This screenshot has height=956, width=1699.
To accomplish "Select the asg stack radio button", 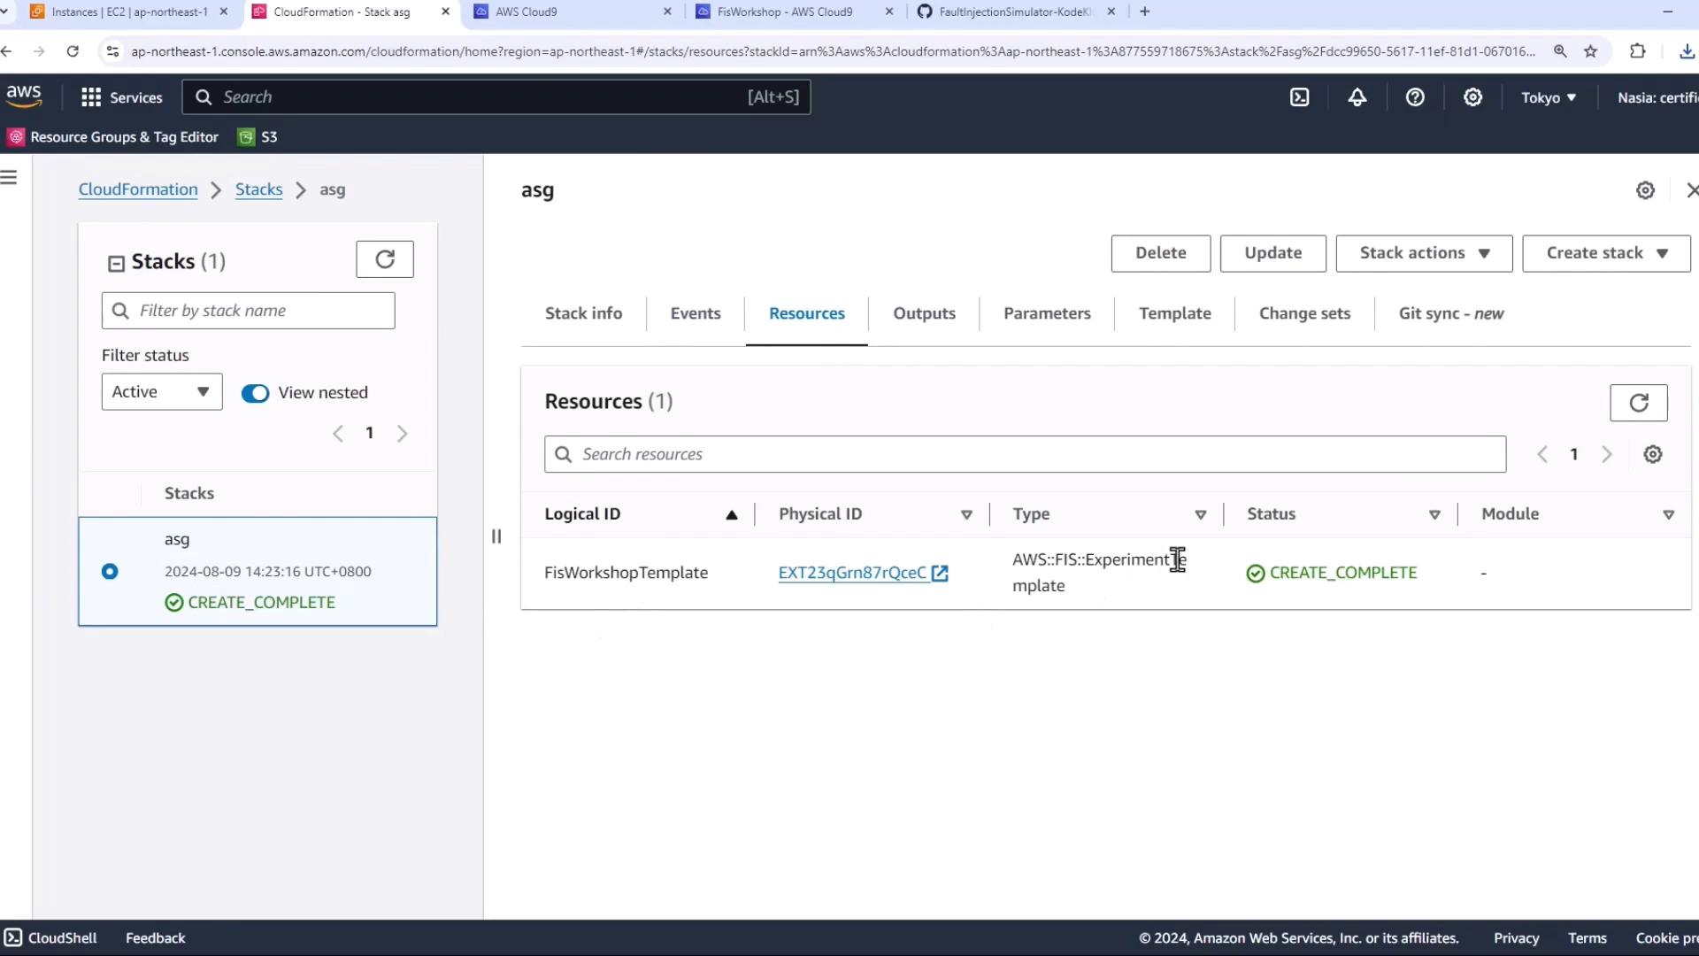I will [110, 572].
